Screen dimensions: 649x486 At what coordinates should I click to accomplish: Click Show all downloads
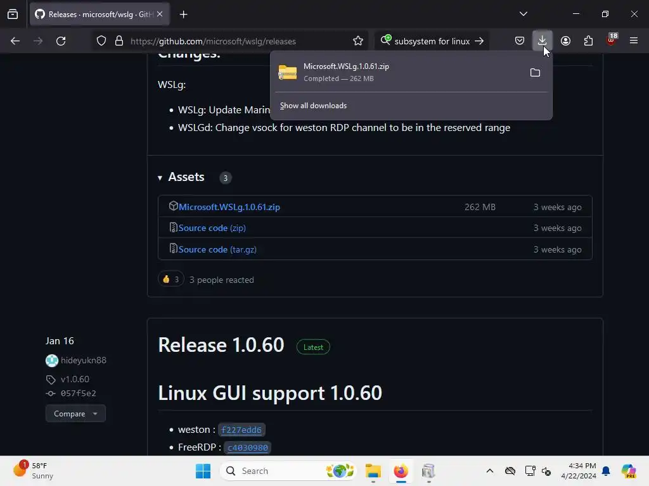[313, 106]
